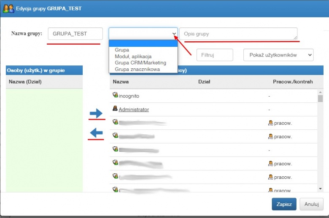Click the user icon in the first blurred row
The image size is (329, 218).
pyautogui.click(x=115, y=122)
